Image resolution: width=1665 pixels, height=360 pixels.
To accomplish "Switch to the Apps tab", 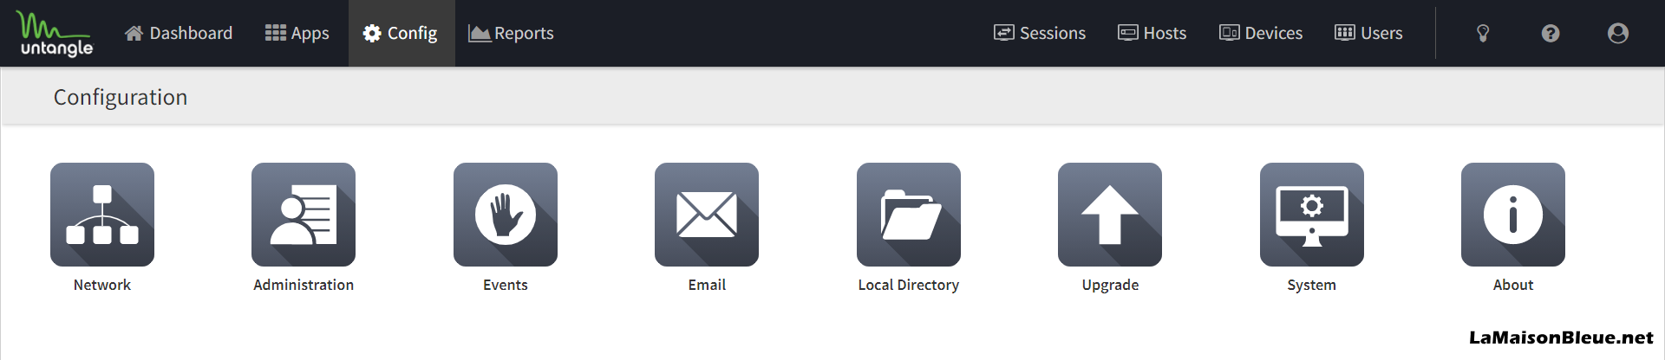I will pos(297,33).
